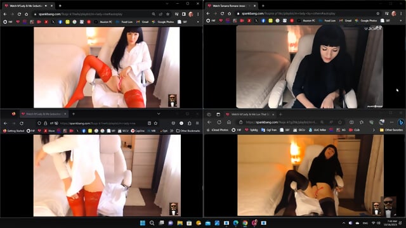Open Other favorites folder in Edge

tap(391, 130)
